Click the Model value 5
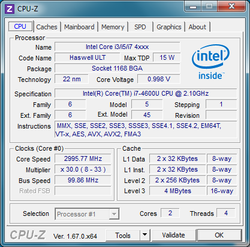The width and height of the screenshot is (250, 247). 147,104
